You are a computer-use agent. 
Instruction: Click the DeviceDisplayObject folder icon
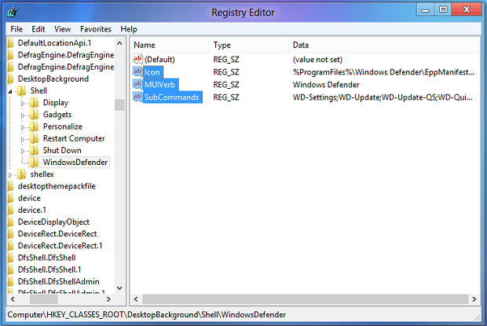point(10,222)
